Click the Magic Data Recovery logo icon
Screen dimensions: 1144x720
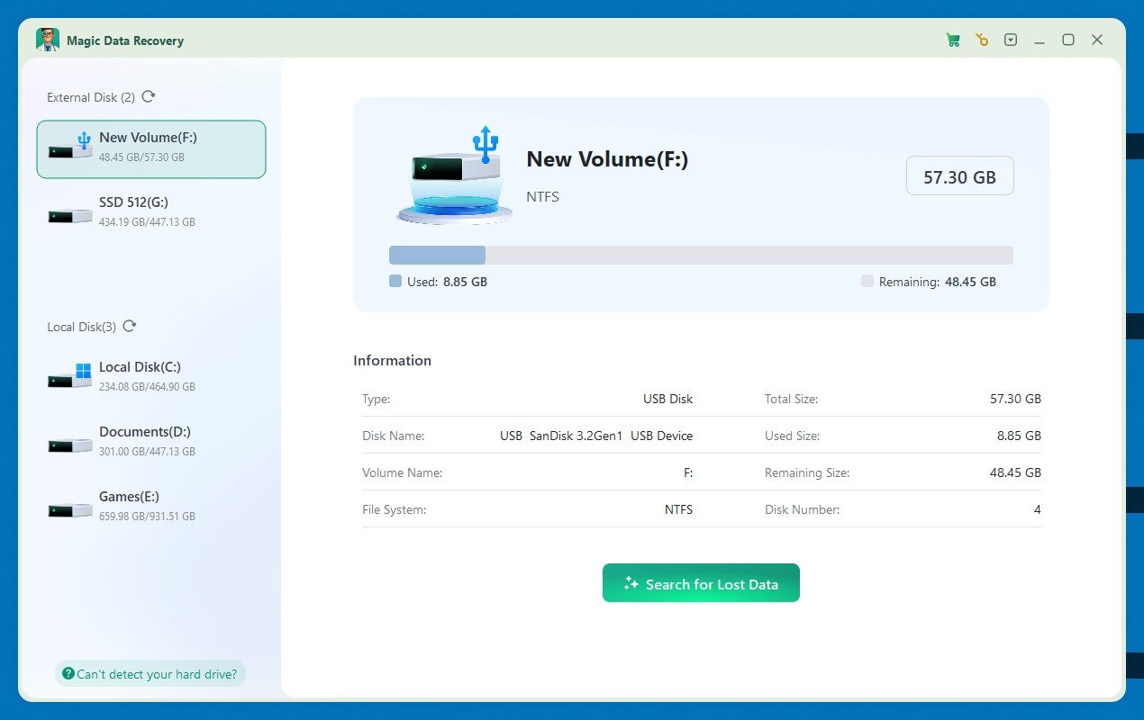[48, 40]
